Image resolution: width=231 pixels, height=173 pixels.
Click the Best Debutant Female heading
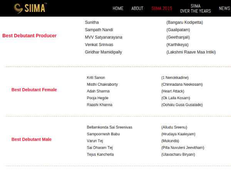click(34, 90)
